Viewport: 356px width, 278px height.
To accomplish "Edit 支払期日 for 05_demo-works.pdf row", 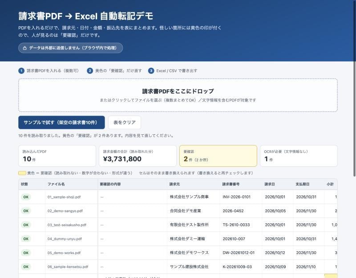I will 309,253.
